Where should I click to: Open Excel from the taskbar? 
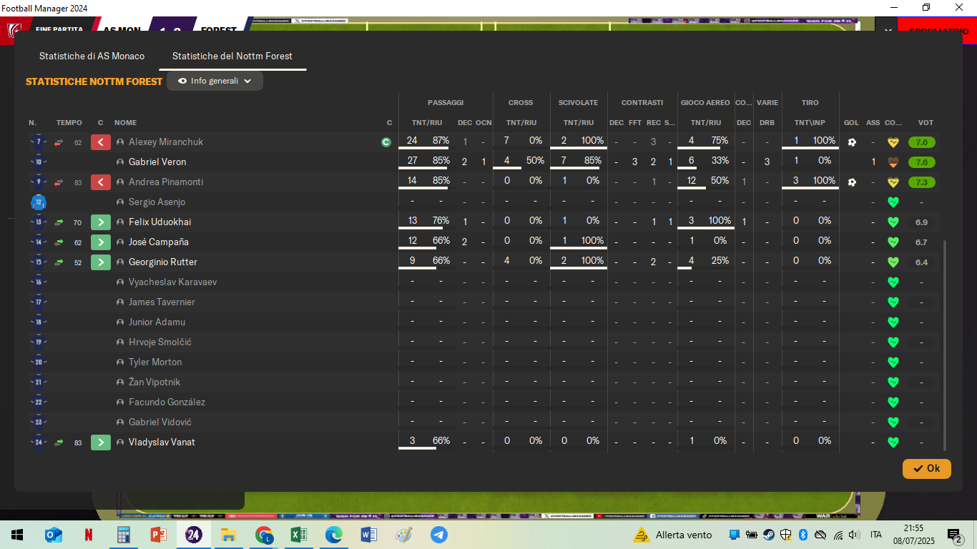299,535
